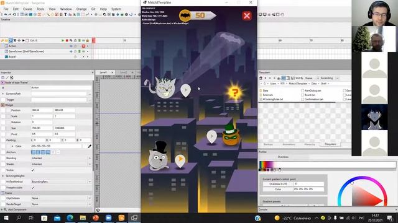Open the Ascending order dropdown

click(x=330, y=78)
